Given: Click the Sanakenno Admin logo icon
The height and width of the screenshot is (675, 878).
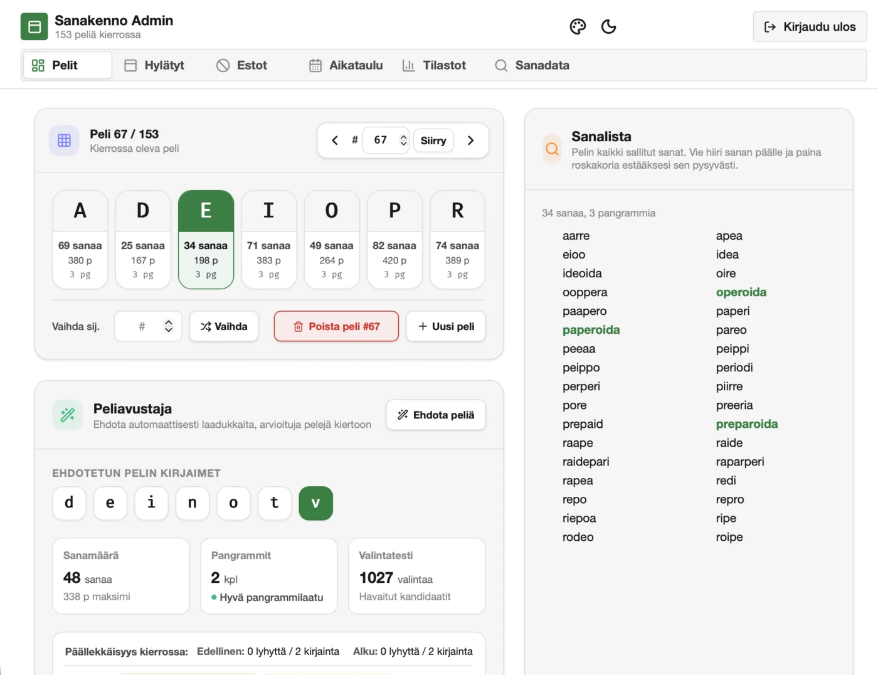Looking at the screenshot, I should pos(34,27).
